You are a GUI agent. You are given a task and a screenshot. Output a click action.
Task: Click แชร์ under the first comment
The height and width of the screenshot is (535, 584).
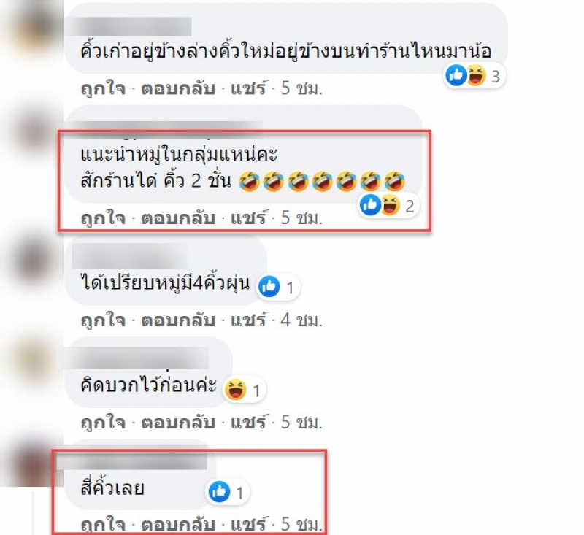point(248,88)
